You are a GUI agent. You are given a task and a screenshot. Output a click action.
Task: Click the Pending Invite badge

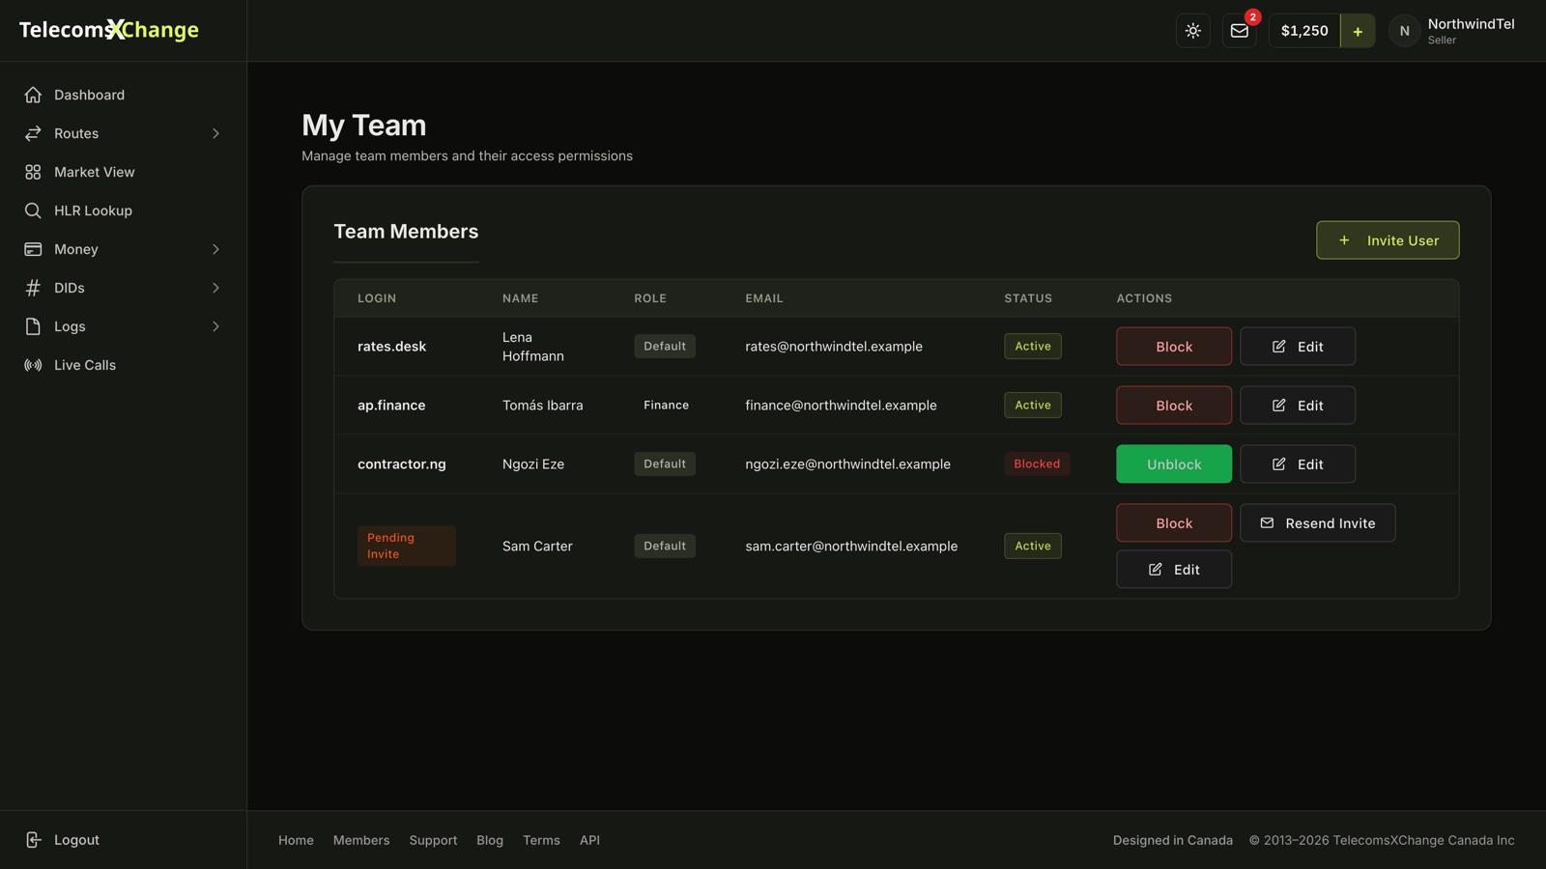point(407,546)
